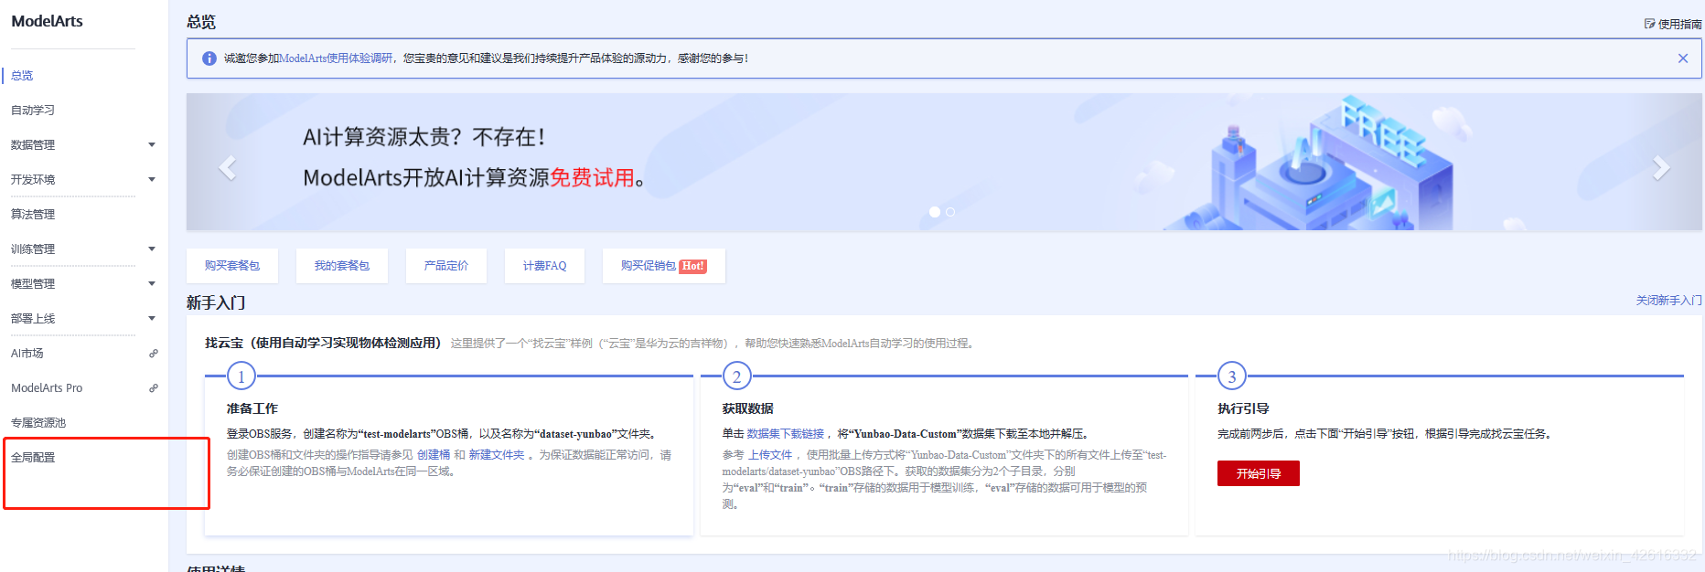Click the 获取数据 step heading

click(748, 408)
